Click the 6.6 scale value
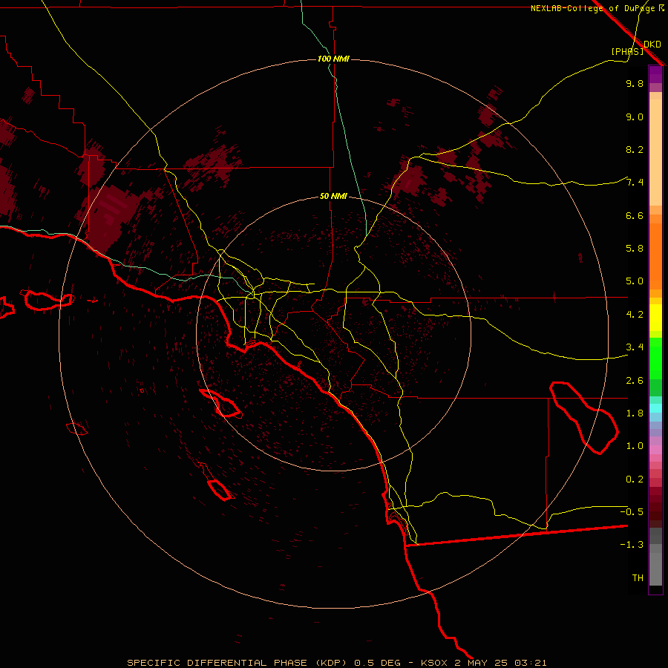 coord(635,215)
